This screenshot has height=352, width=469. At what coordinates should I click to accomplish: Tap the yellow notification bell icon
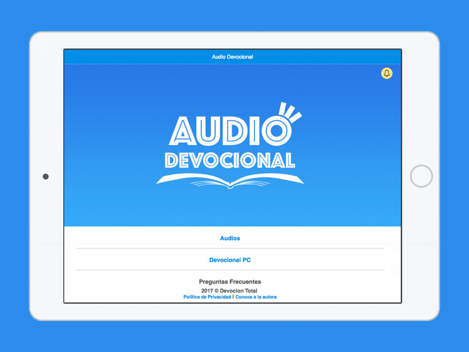click(x=386, y=73)
